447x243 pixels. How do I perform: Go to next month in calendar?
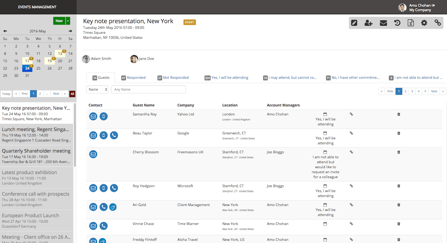[x=70, y=31]
